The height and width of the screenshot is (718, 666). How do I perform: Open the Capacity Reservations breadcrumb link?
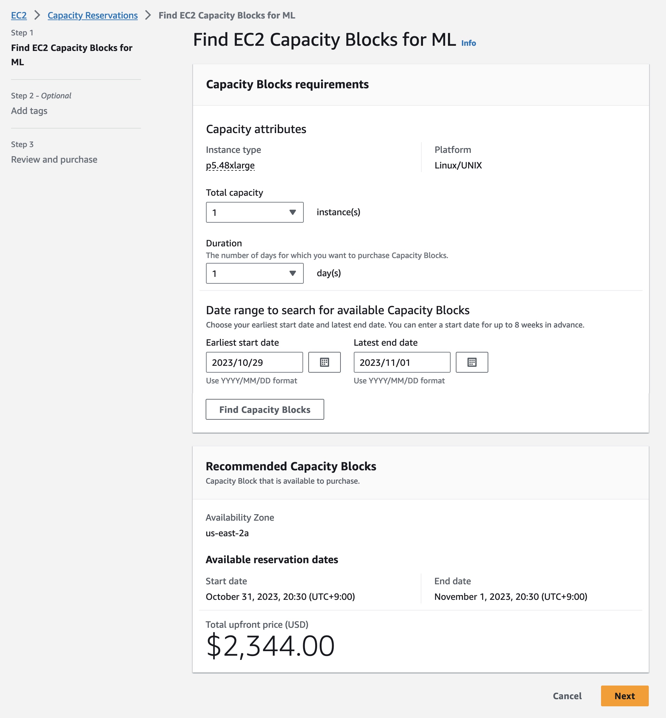click(92, 16)
